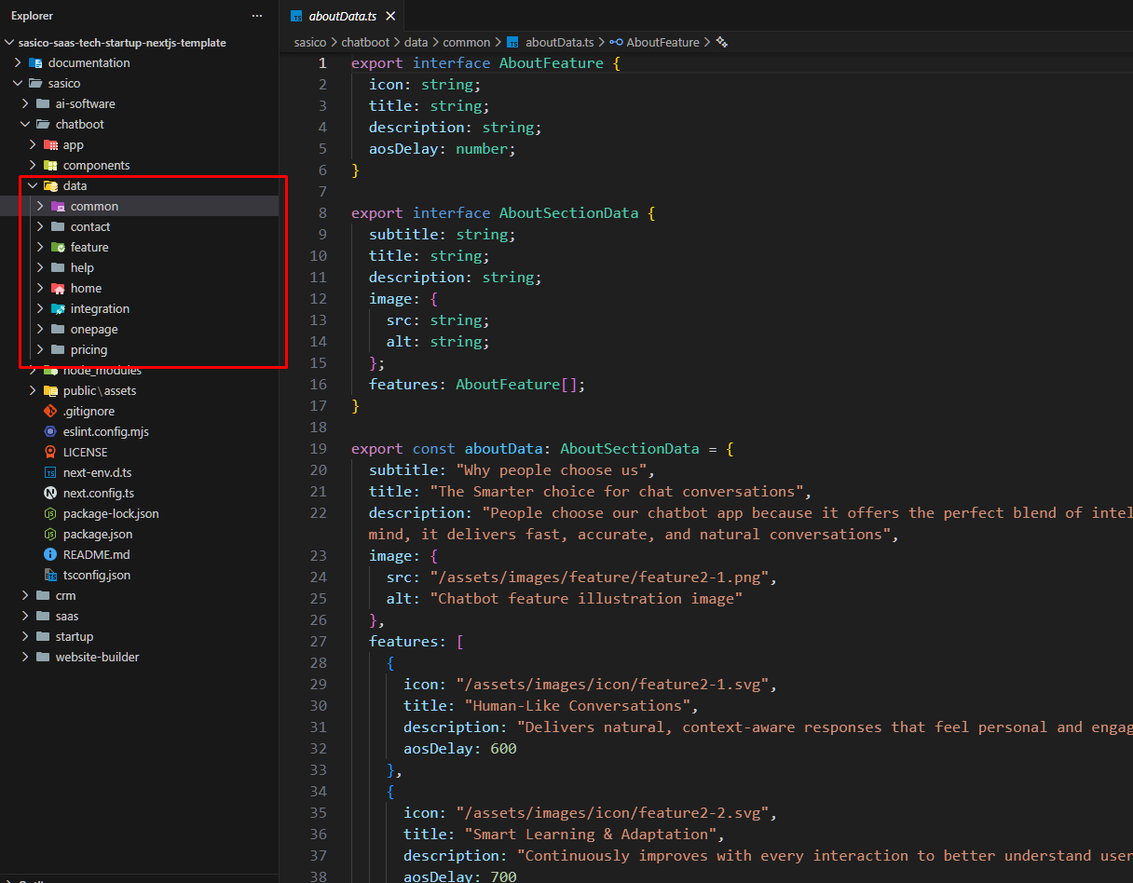This screenshot has height=883, width=1133.
Task: Open chatboot in the breadcrumb
Action: pyautogui.click(x=365, y=42)
